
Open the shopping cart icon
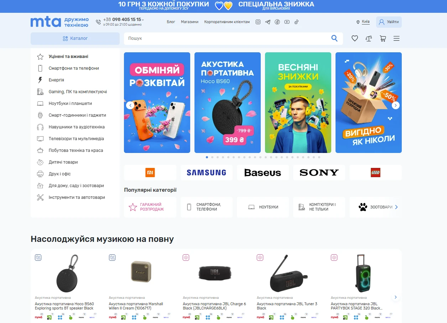pyautogui.click(x=383, y=38)
